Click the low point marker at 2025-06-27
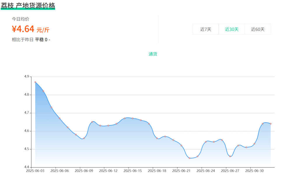Viewport: 281px width, 176px height. (230, 156)
